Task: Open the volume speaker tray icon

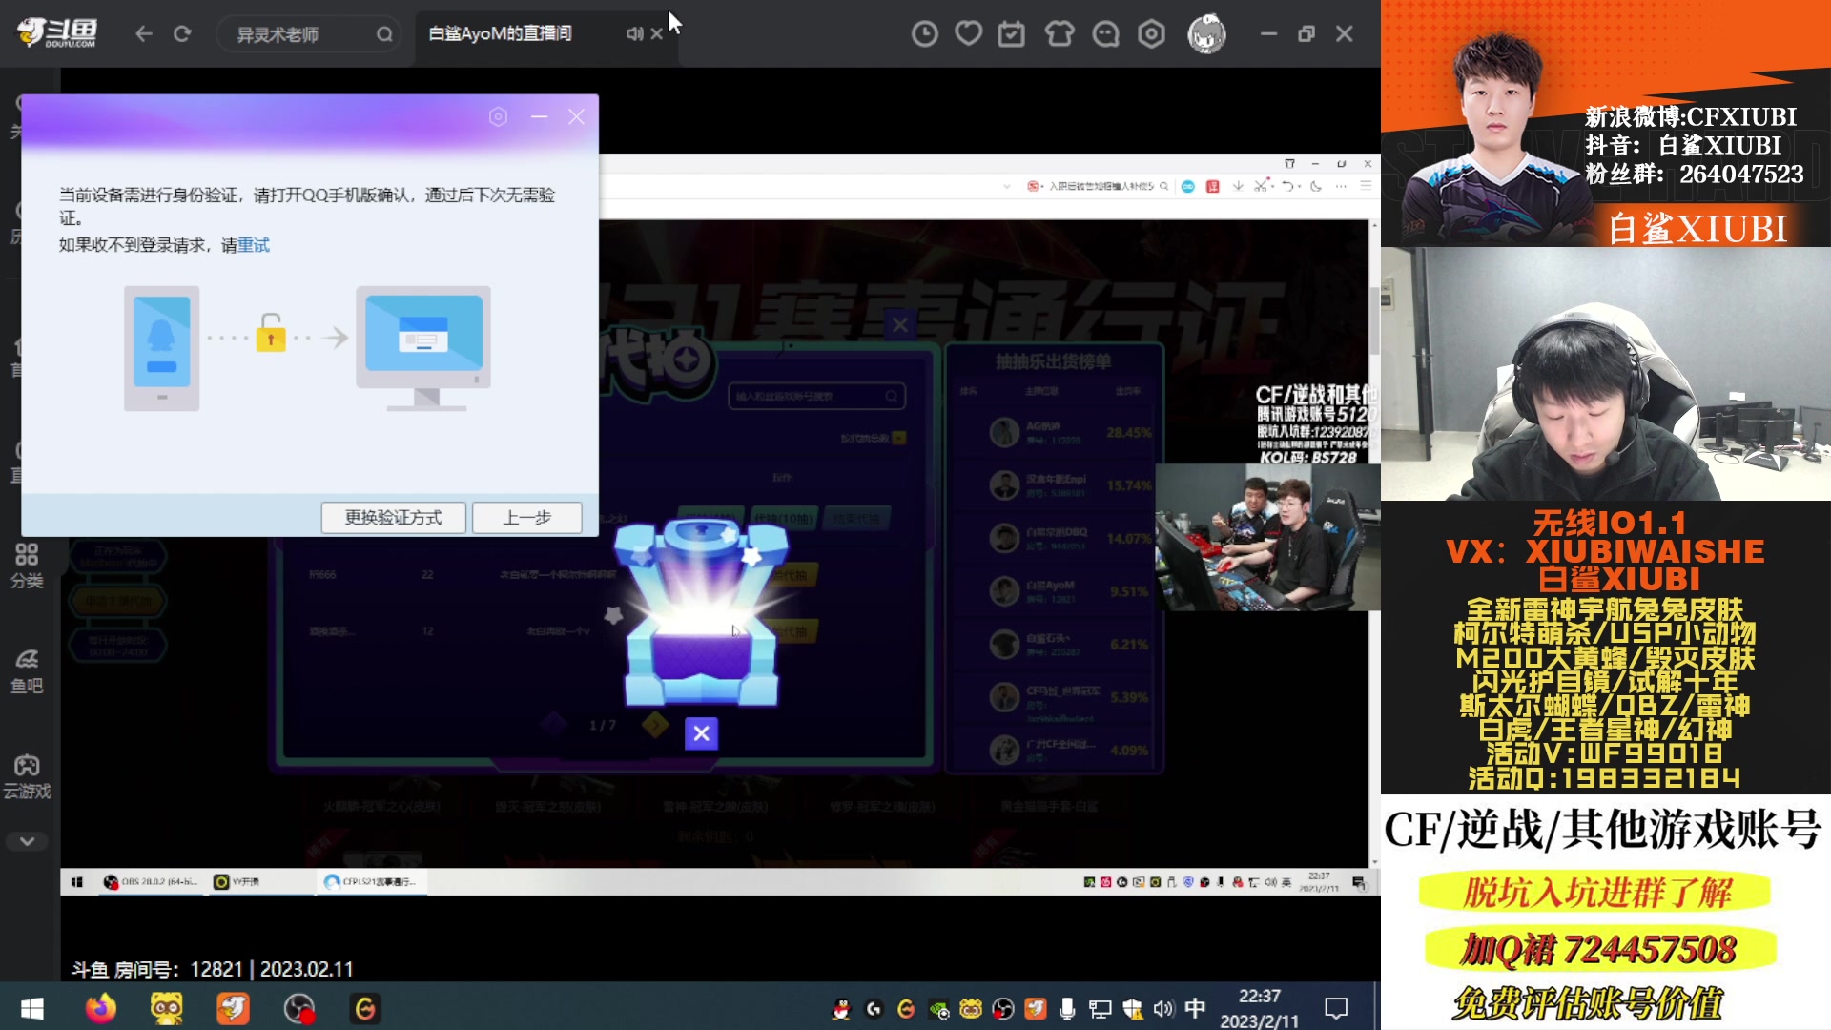Action: point(1163,1009)
